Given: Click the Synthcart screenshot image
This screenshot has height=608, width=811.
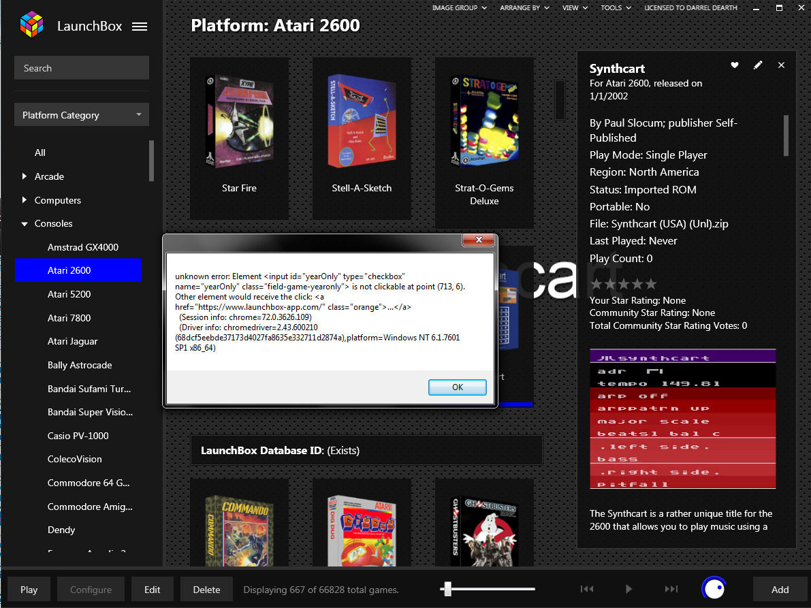Looking at the screenshot, I should (x=683, y=419).
